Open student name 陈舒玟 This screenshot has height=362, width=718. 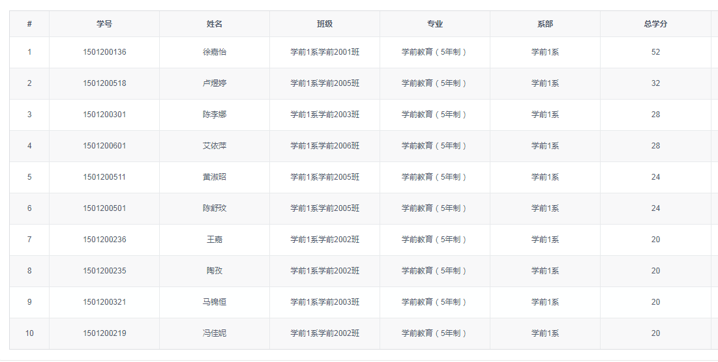tap(215, 208)
